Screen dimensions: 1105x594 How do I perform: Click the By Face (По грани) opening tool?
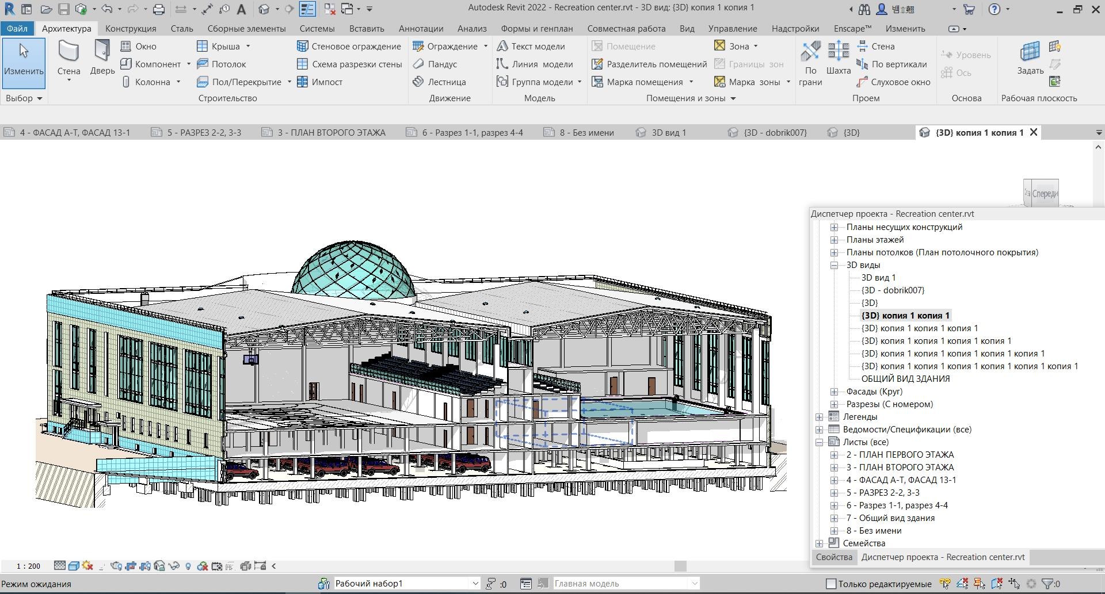tap(810, 63)
